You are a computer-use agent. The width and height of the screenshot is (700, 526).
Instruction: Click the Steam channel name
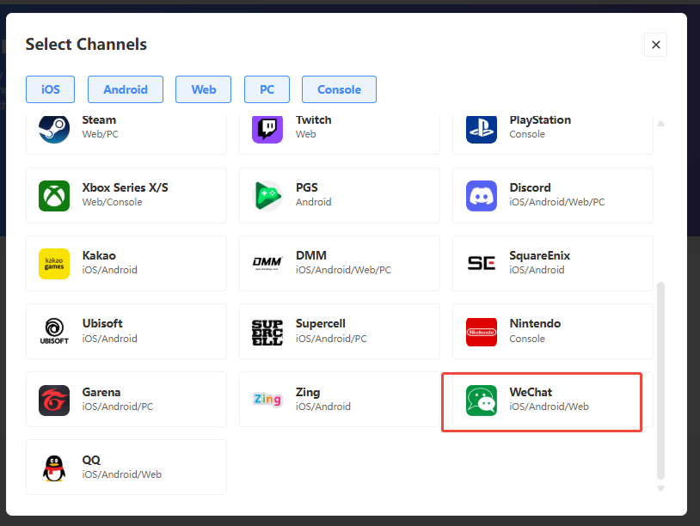point(99,120)
